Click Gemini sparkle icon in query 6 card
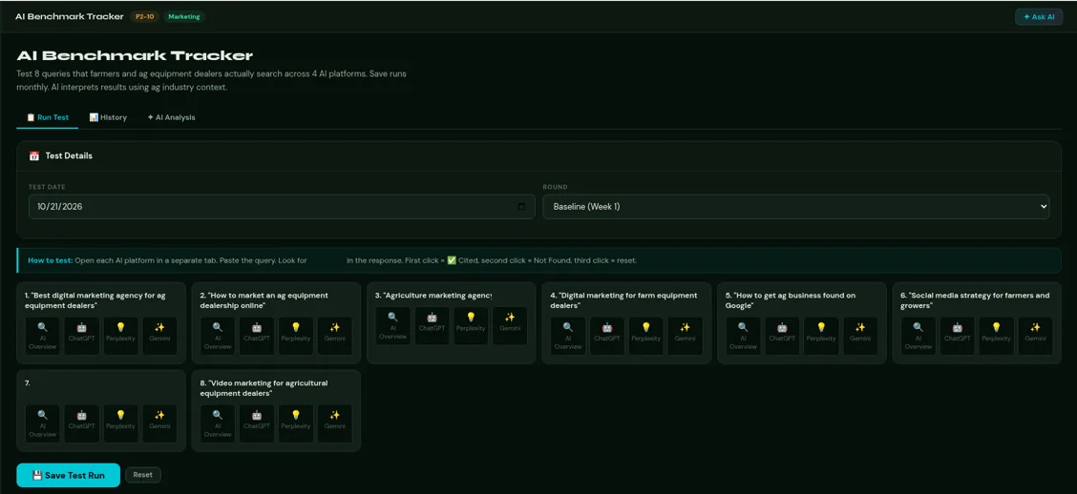The width and height of the screenshot is (1077, 494). (1035, 327)
